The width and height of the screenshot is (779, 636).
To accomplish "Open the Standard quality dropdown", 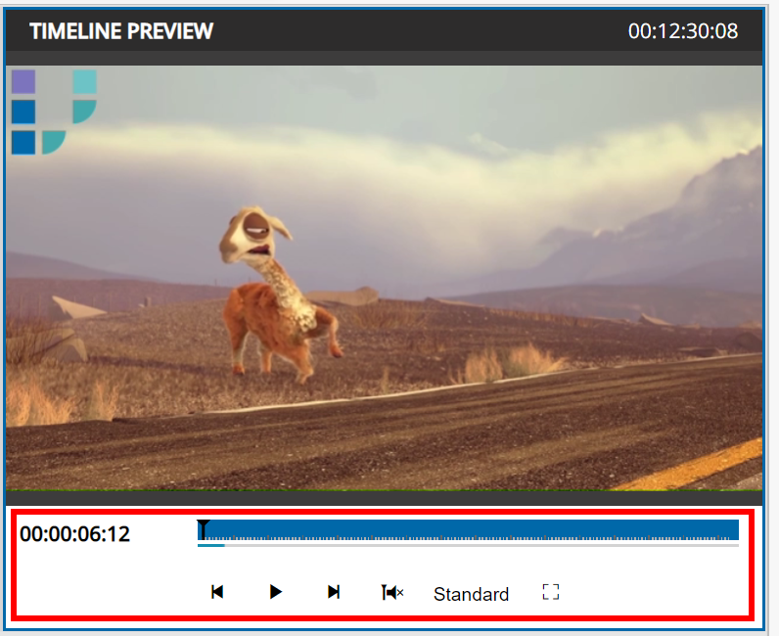I will pos(471,594).
